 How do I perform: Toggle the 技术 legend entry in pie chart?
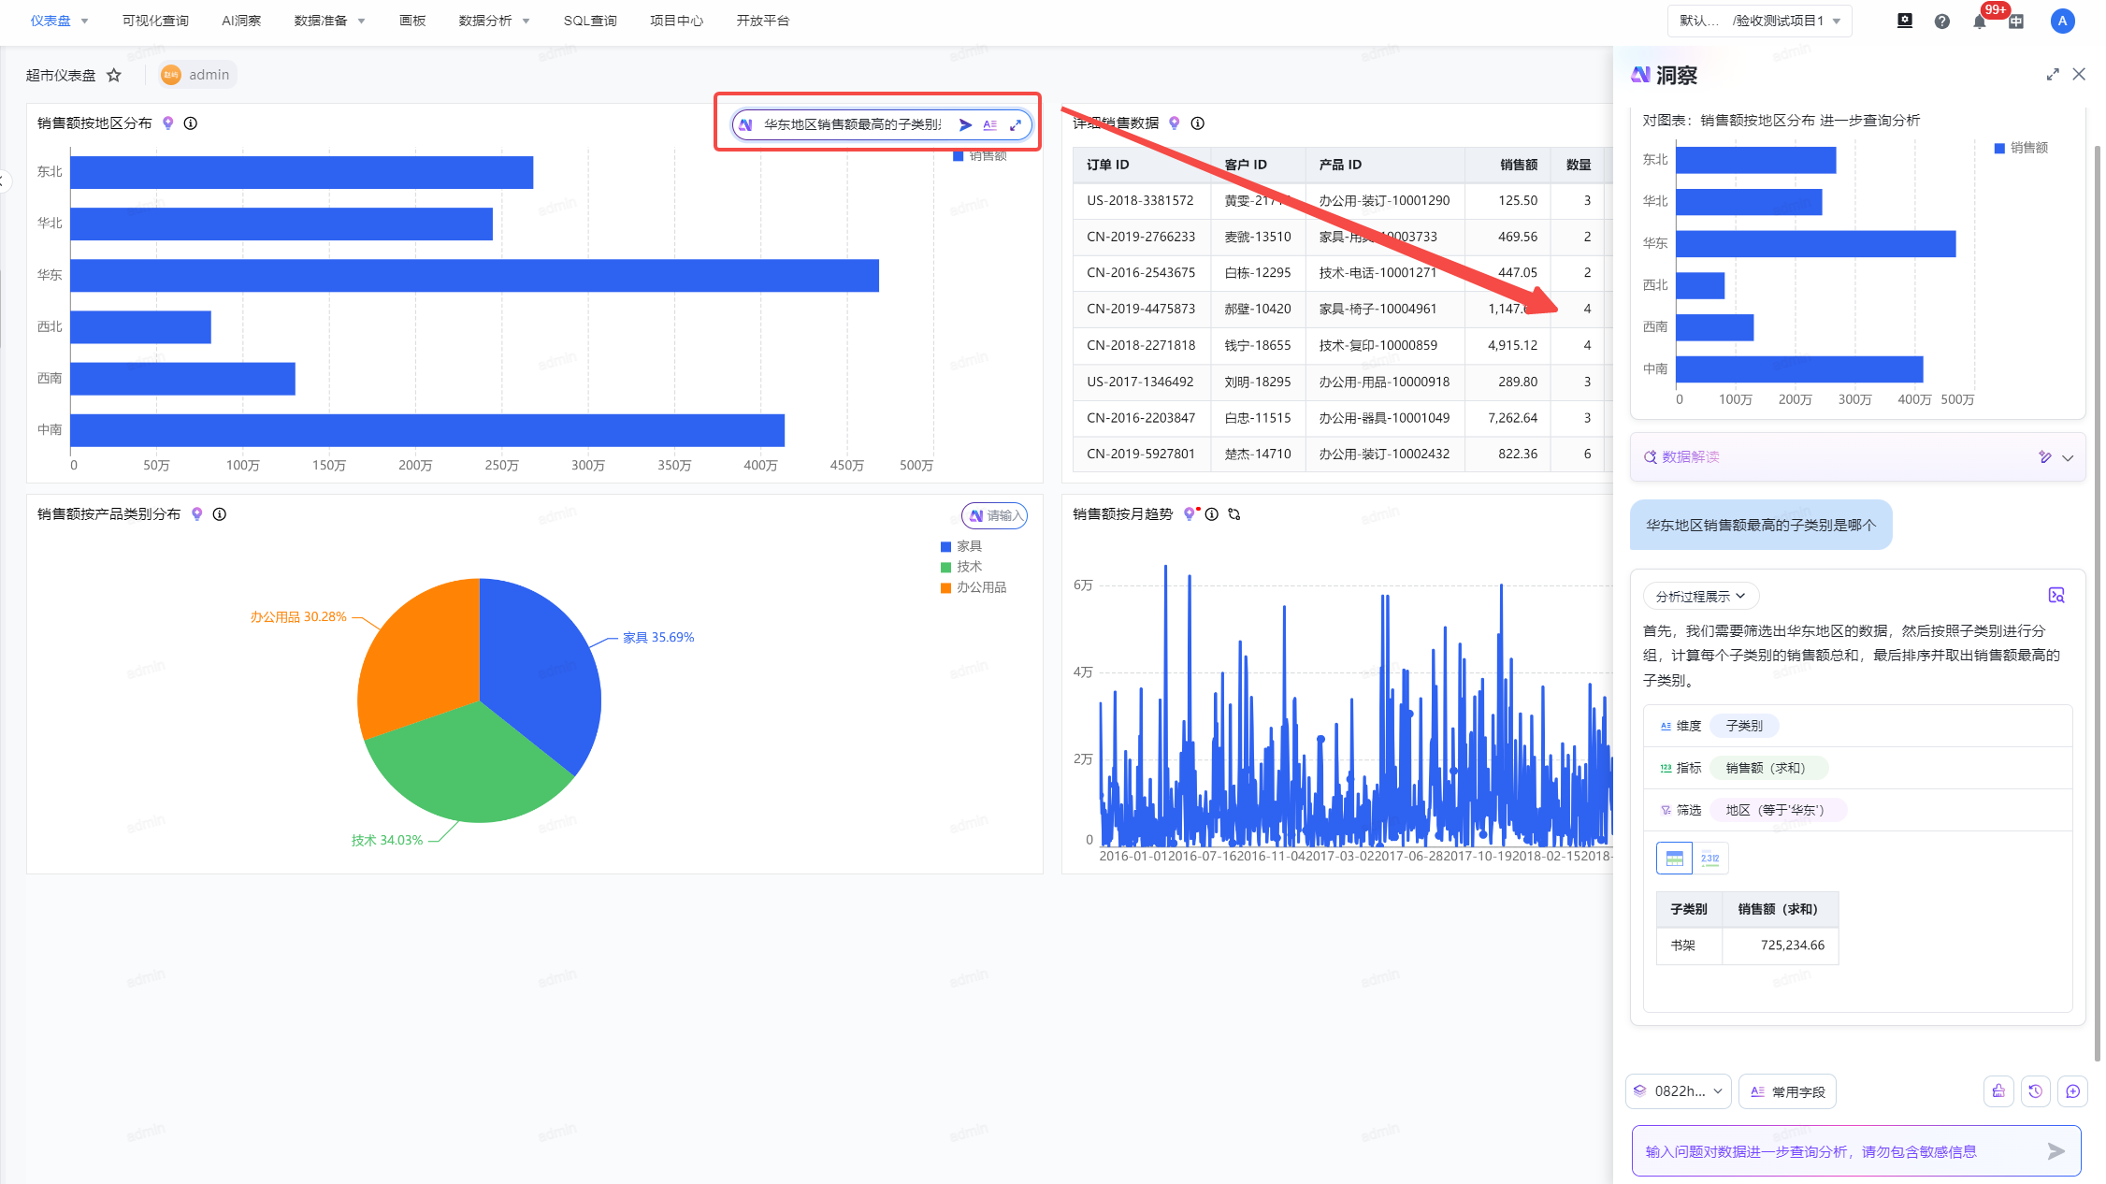960,567
